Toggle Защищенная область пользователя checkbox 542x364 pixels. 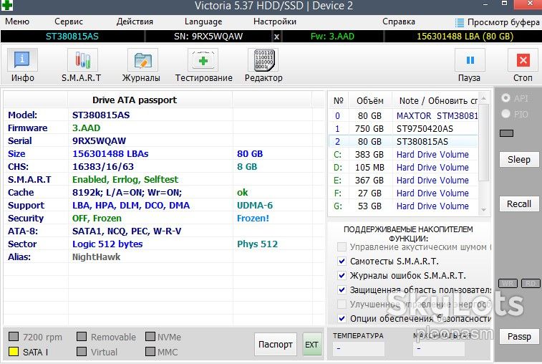point(342,289)
